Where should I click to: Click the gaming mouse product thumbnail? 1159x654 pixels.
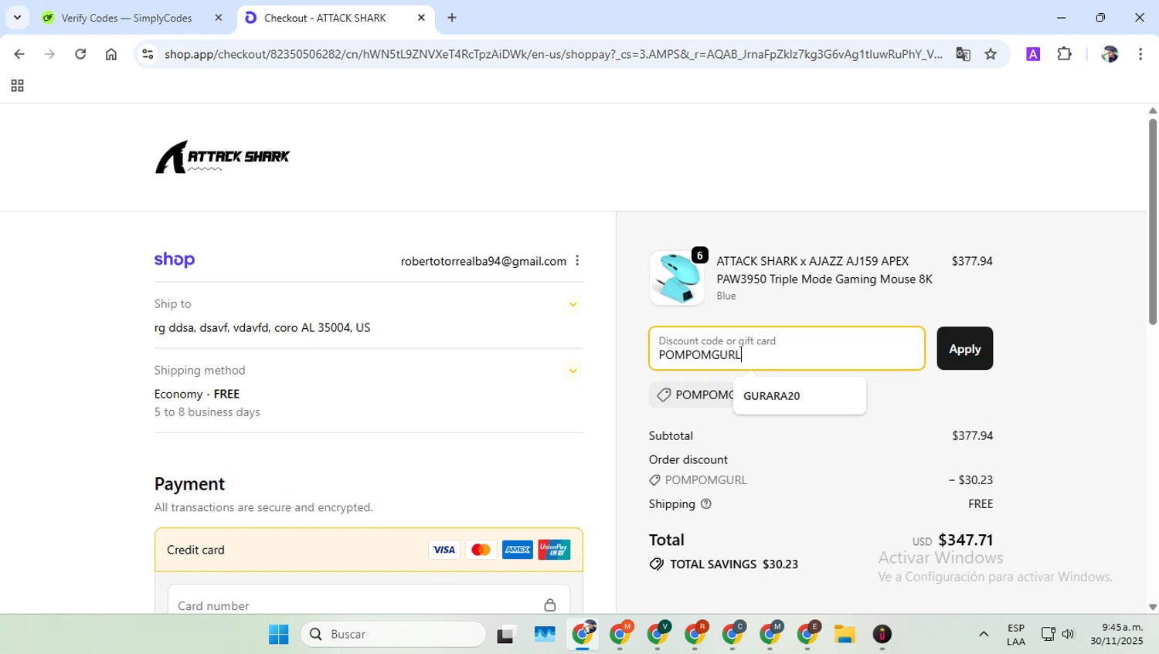[676, 278]
